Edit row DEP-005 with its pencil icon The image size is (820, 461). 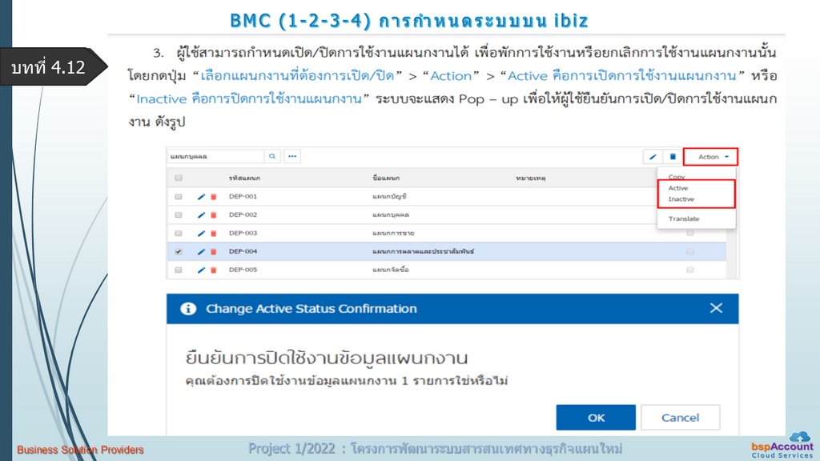point(201,271)
